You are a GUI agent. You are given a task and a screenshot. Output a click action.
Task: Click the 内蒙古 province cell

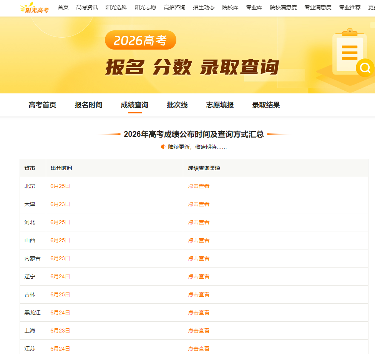pyautogui.click(x=33, y=258)
